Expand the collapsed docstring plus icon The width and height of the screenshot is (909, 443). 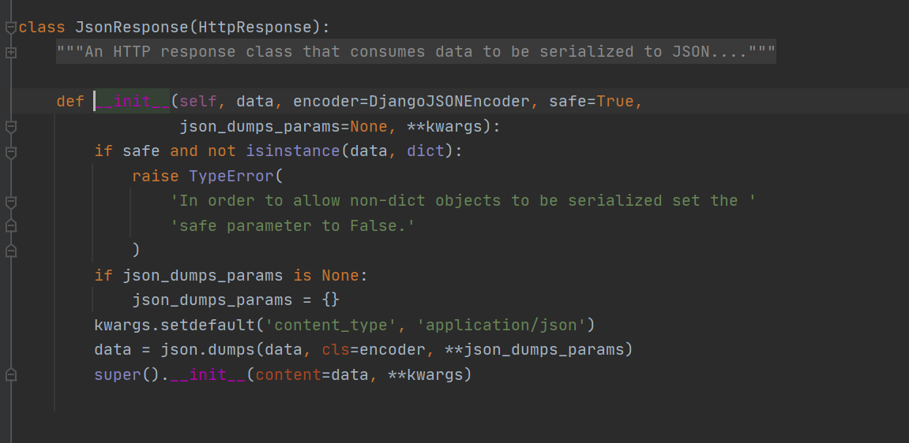coord(10,53)
